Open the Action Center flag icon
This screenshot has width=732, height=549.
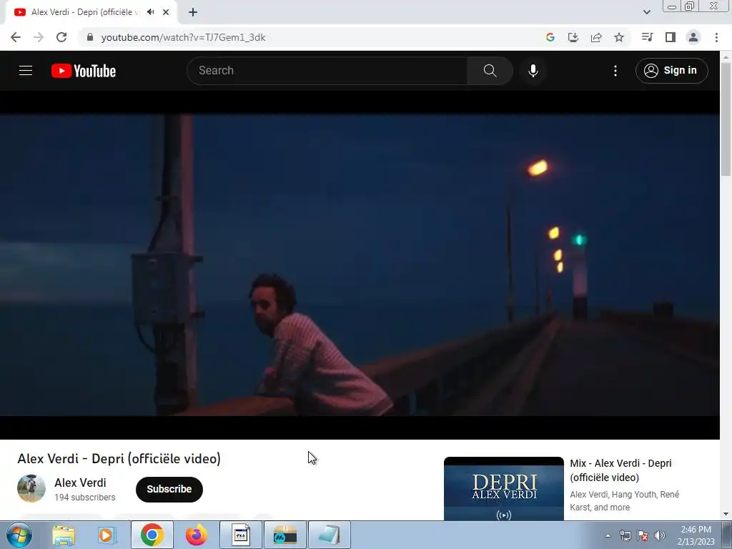643,535
